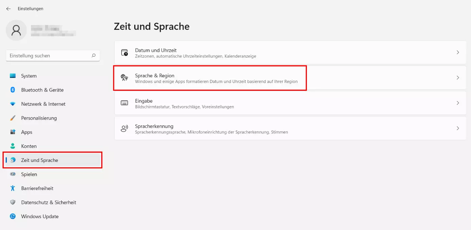
Task: Click the Datum und Uhrzeit calendar-clock icon
Action: coord(124,53)
